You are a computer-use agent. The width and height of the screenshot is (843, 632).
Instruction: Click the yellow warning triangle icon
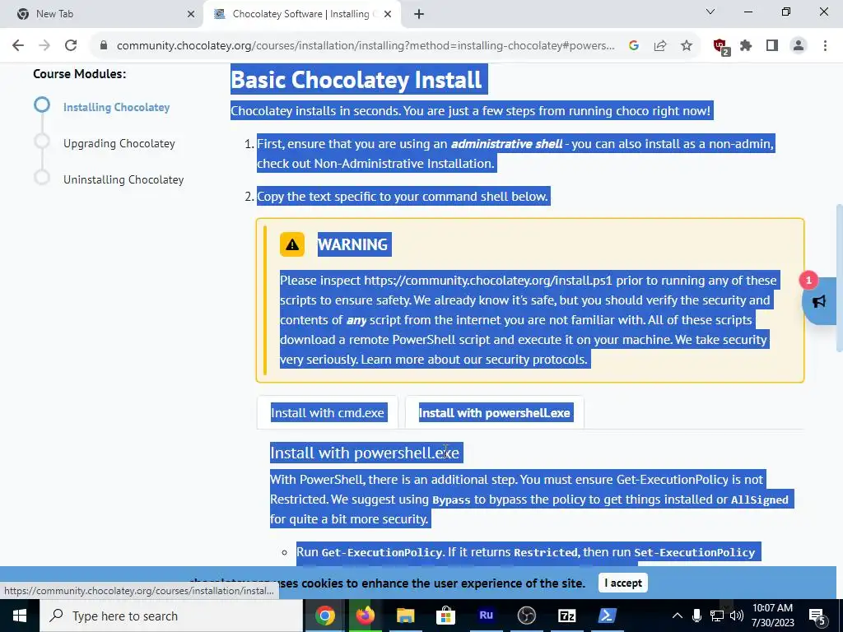coord(292,244)
